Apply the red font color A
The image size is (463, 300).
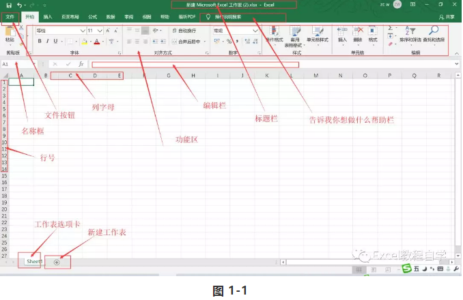(96, 42)
